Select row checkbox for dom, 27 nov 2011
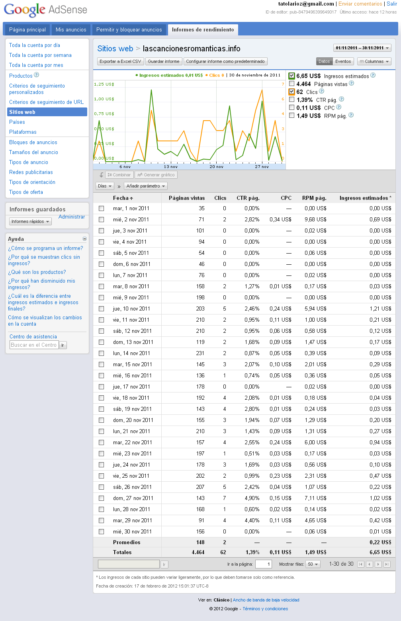This screenshot has height=621, width=401. click(101, 498)
